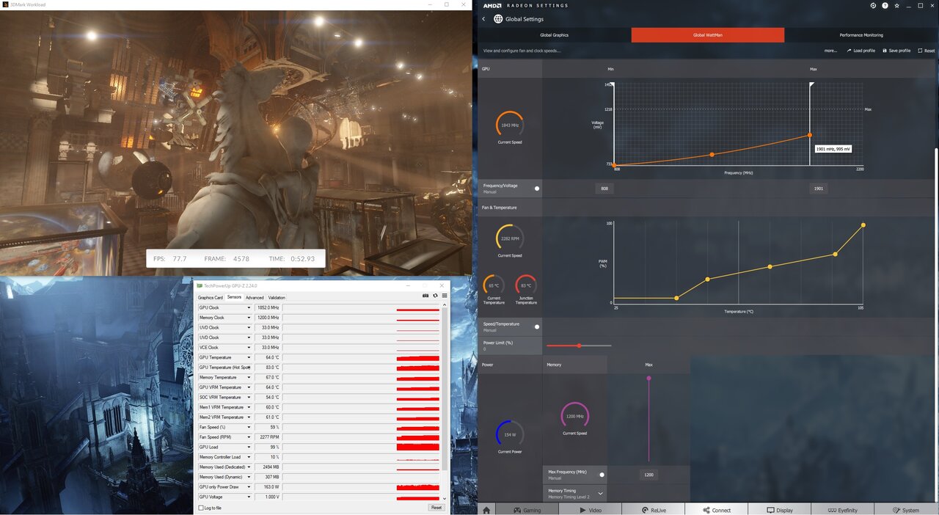Go back using the Radeon Settings arrow
Screen dimensions: 939x515
[x=483, y=19]
